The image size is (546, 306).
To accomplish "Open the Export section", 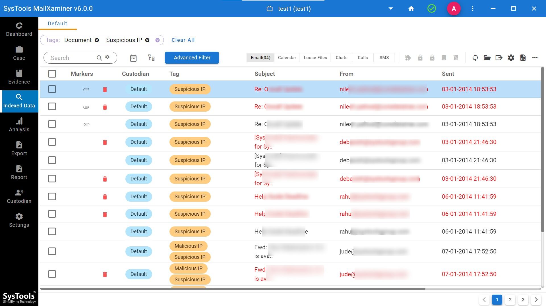I will point(19,149).
